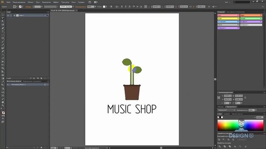Select the Монтажная область 1 row

pos(28,84)
